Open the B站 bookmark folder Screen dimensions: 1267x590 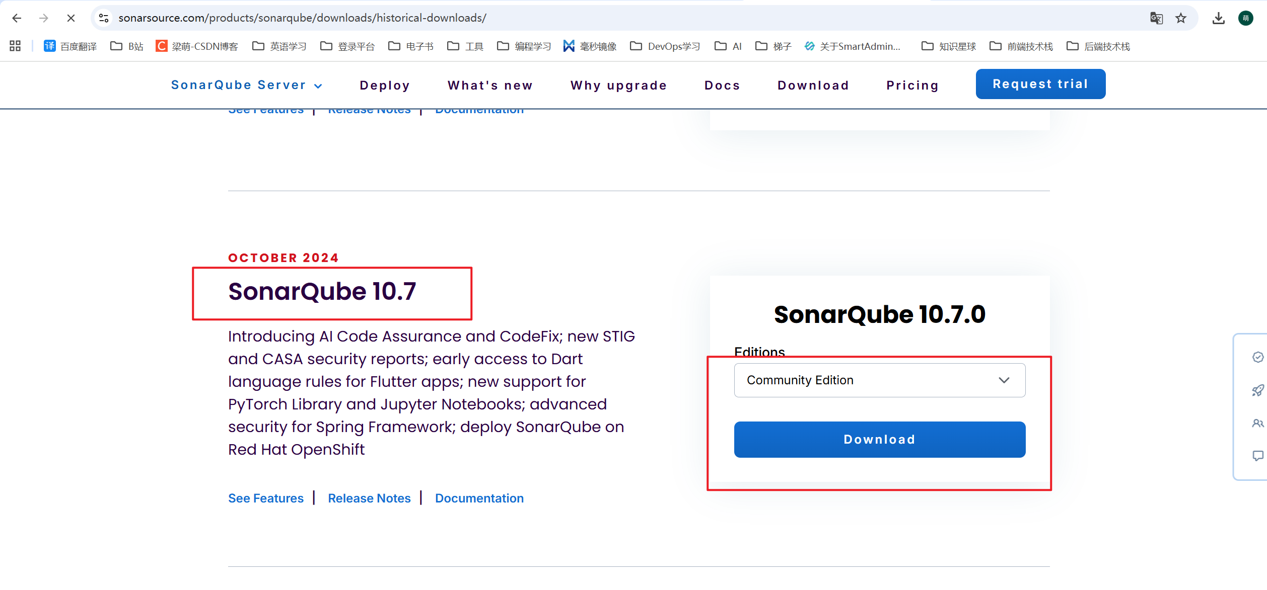[x=127, y=46]
